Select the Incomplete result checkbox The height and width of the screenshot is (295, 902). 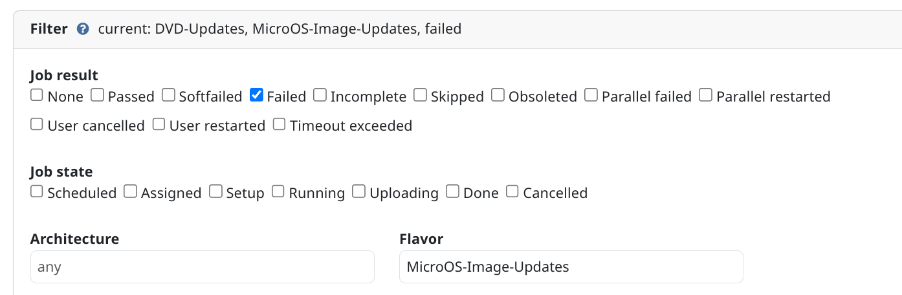pos(320,96)
